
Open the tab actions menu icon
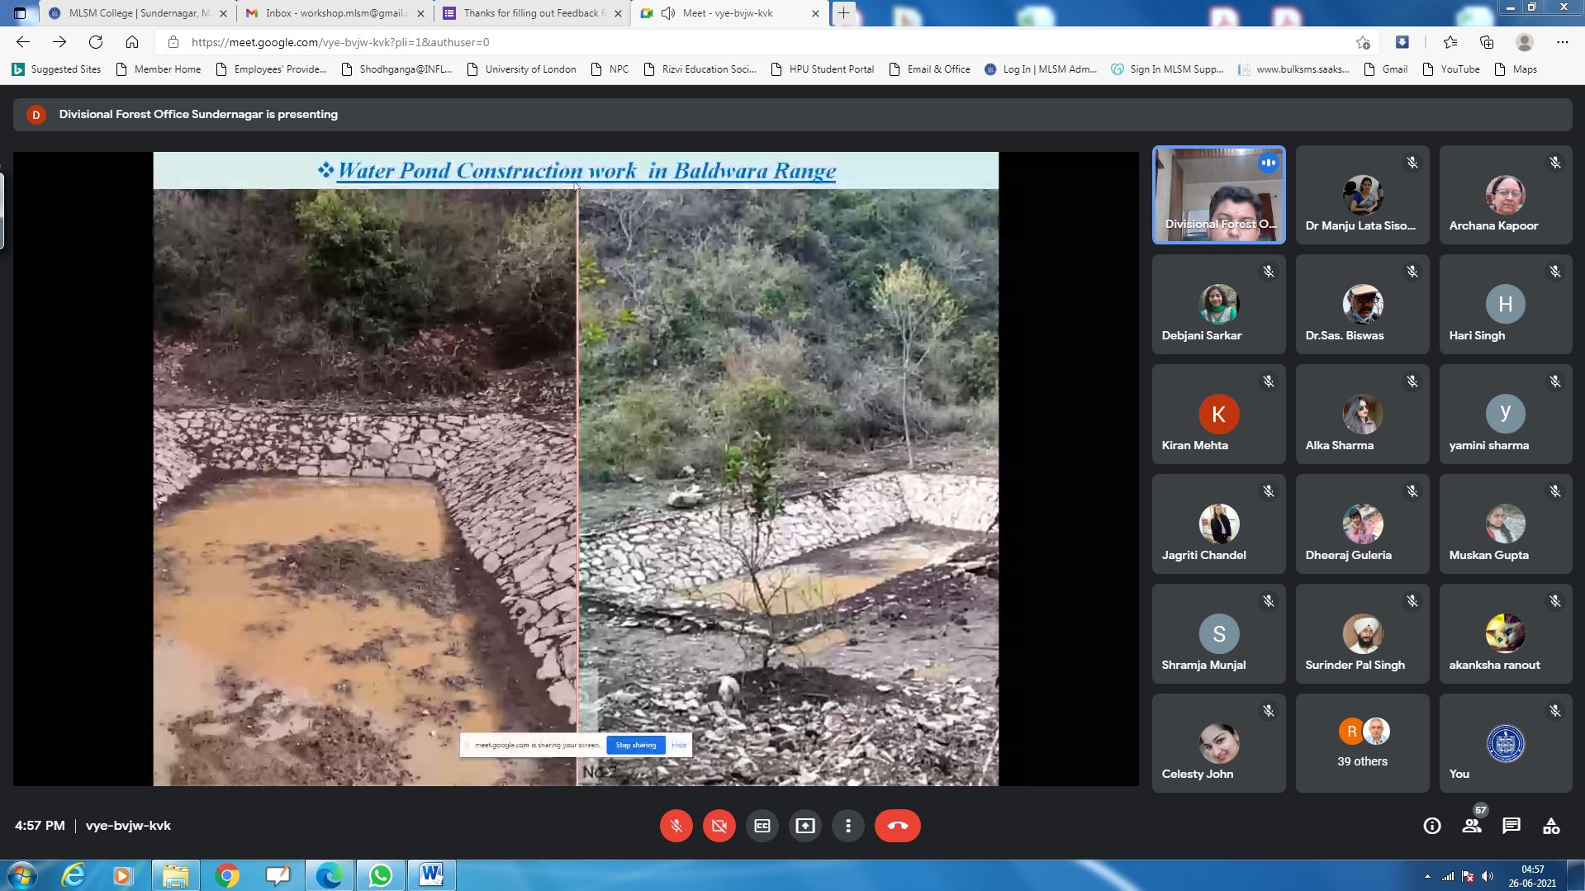click(20, 13)
